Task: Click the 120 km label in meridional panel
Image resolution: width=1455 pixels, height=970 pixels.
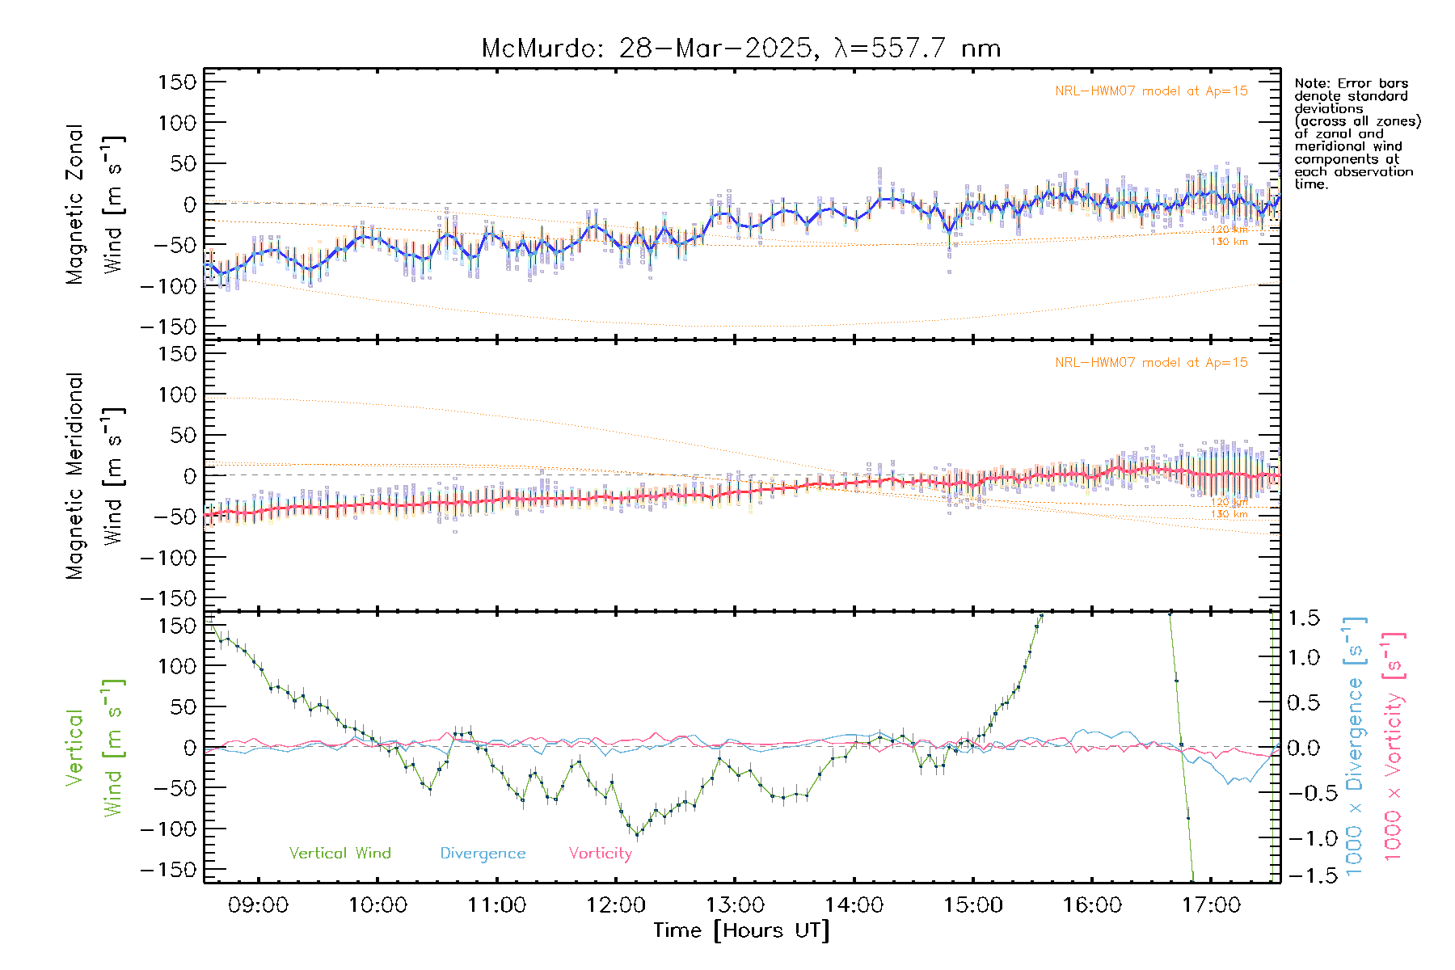Action: [1229, 502]
